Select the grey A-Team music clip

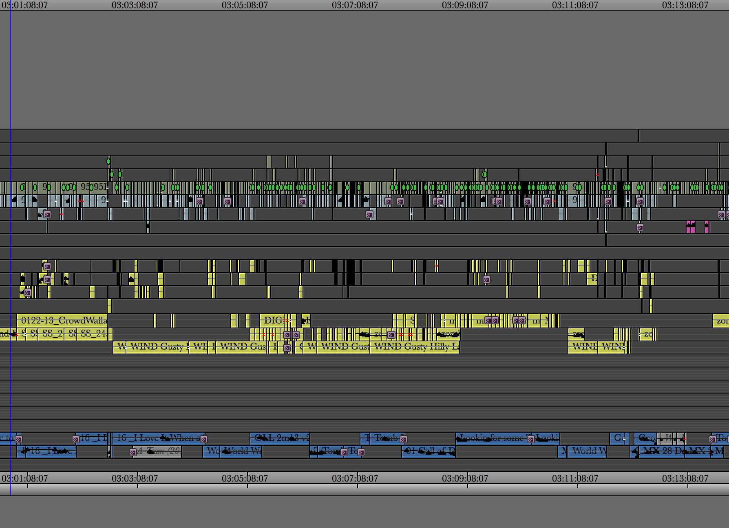pos(157,451)
